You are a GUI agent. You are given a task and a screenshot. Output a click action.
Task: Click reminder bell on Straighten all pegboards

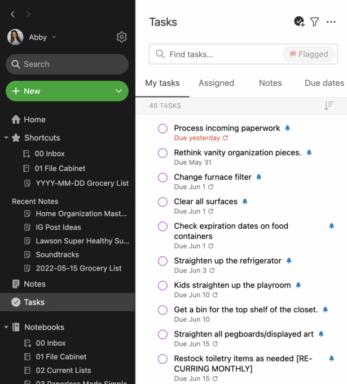click(x=321, y=334)
